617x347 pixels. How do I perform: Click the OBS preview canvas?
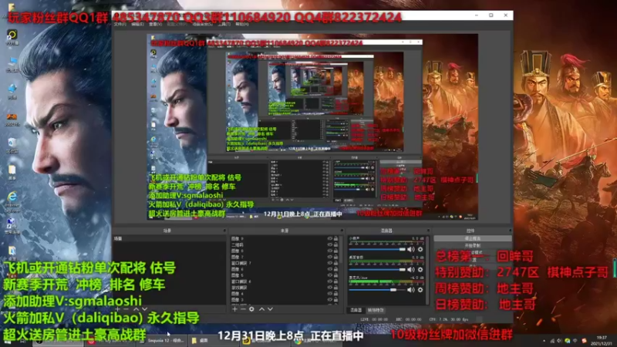click(312, 126)
